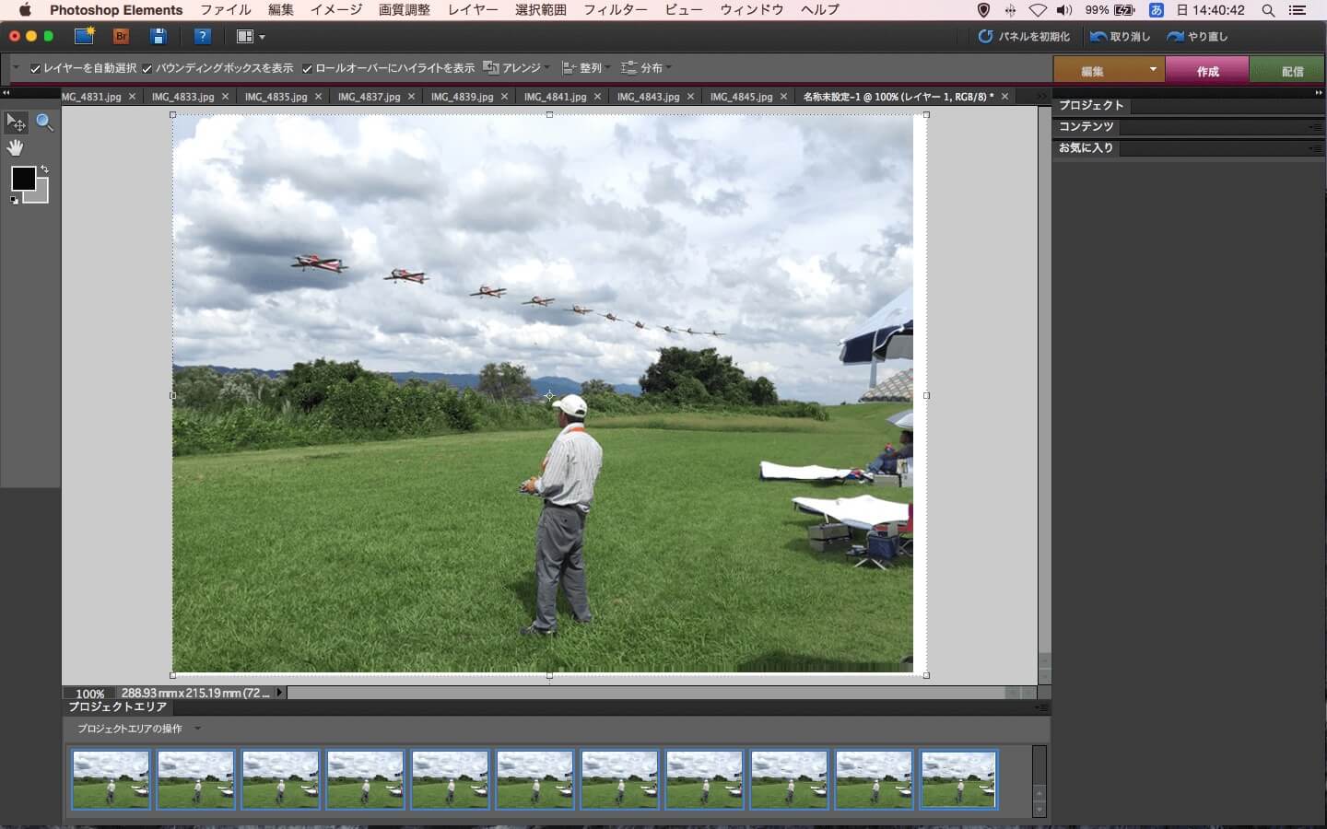
Task: Open the プロジェクトエリアの操作 dropdown
Action: (x=138, y=729)
